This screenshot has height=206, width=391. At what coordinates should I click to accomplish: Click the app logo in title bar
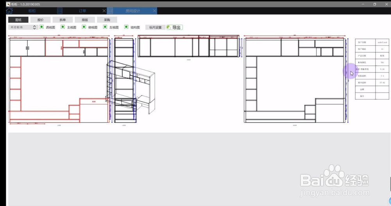8,4
